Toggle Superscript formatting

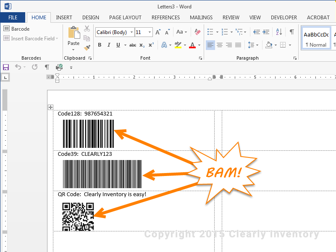point(151,45)
